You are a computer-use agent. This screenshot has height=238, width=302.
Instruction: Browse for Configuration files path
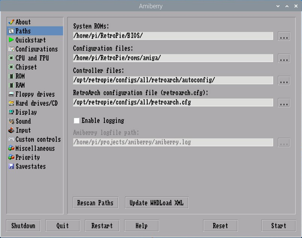(x=284, y=59)
